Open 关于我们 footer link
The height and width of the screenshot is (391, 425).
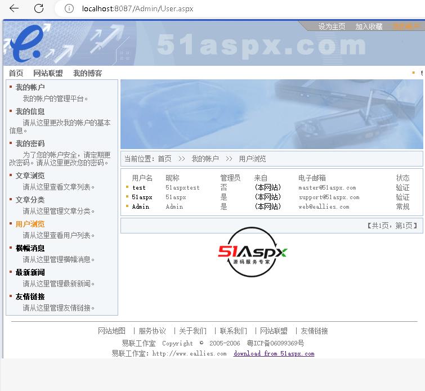[193, 331]
